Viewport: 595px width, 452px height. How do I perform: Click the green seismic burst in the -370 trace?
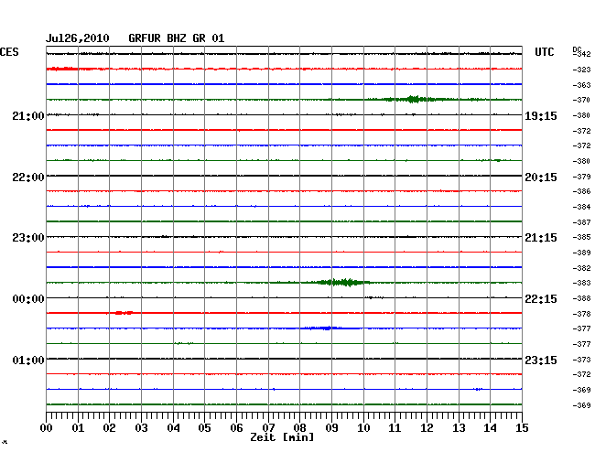pyautogui.click(x=413, y=100)
